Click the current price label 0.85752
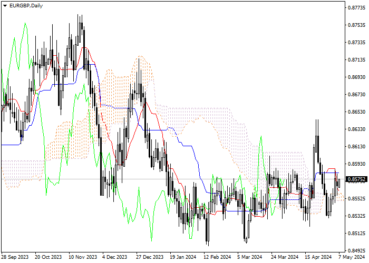Screen dimensions: 369x263 click(x=357, y=180)
